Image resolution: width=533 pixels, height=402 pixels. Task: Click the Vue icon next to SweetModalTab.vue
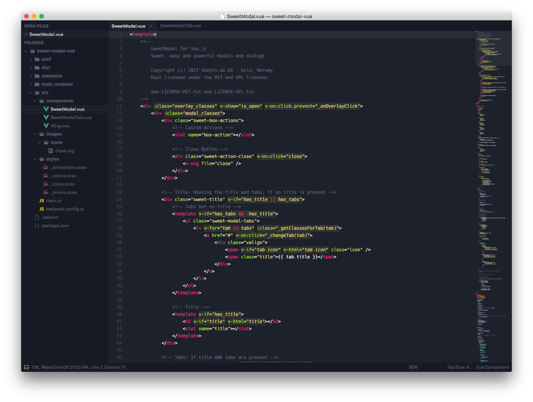46,118
